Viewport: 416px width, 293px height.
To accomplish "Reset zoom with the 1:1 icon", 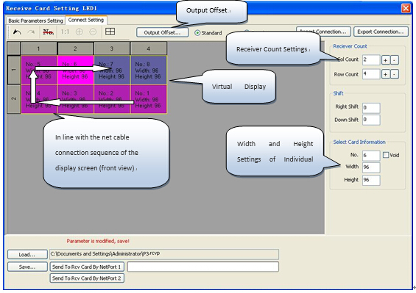I will 65,32.
